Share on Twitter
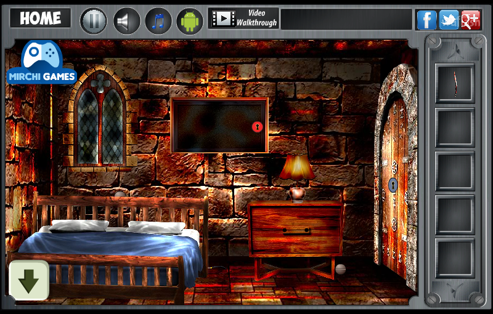The width and height of the screenshot is (493, 314). tap(449, 20)
